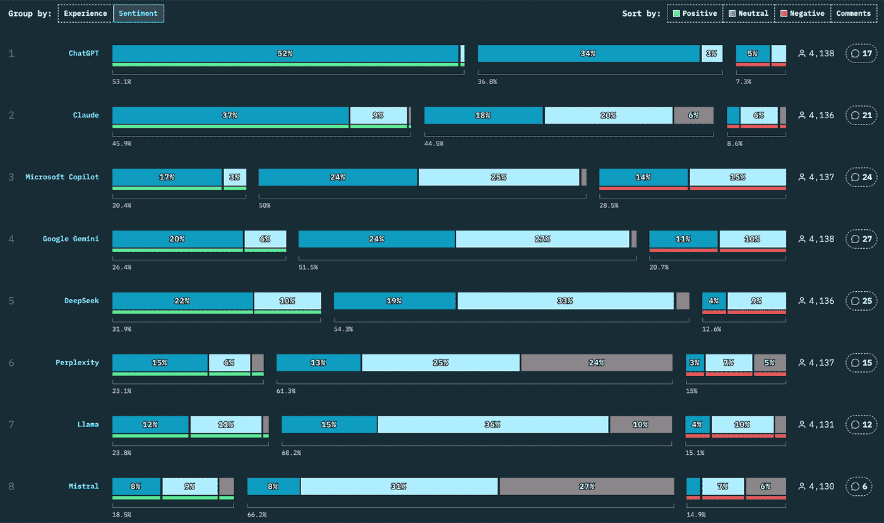The width and height of the screenshot is (884, 523).
Task: Sort by Comments count
Action: [x=854, y=13]
